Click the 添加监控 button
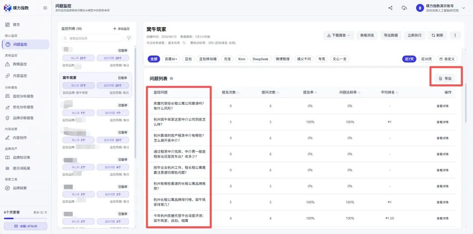Screen dimensions: 473x234 (121, 29)
